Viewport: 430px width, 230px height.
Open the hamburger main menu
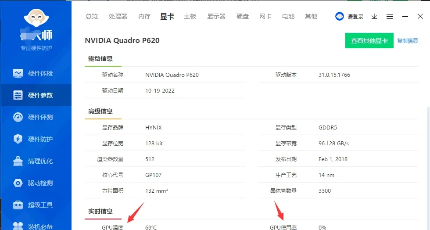pyautogui.click(x=390, y=17)
